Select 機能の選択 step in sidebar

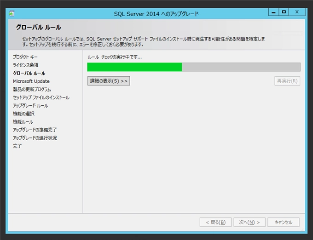23,114
